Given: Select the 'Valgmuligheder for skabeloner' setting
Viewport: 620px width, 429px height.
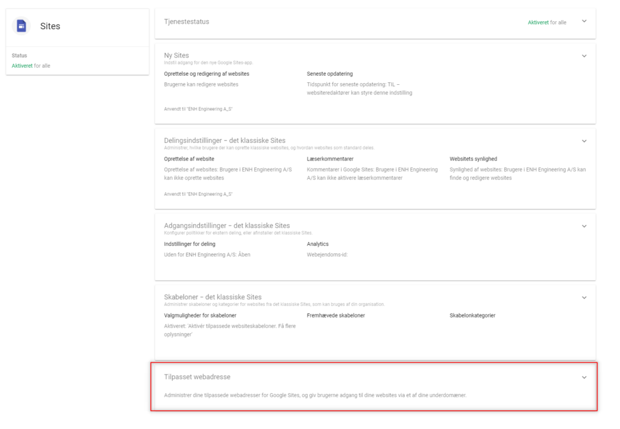Looking at the screenshot, I should 200,316.
